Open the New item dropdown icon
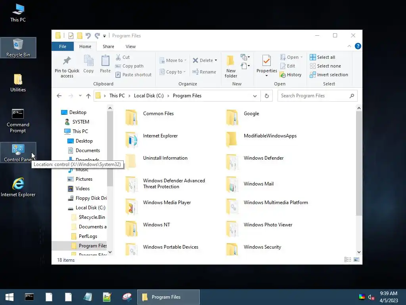 (245, 57)
